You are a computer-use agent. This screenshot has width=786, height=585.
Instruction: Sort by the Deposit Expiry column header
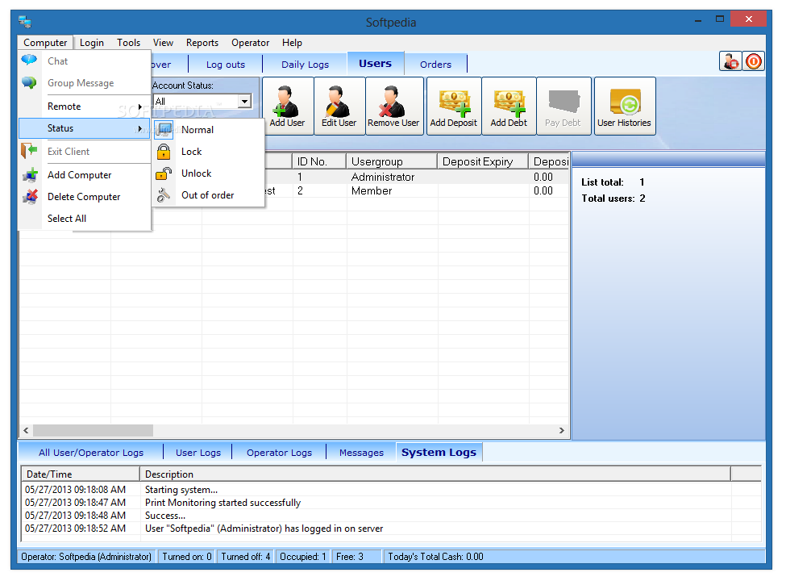(483, 161)
